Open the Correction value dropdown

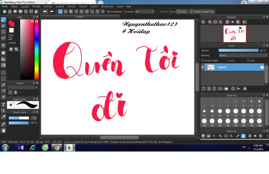click(x=153, y=12)
